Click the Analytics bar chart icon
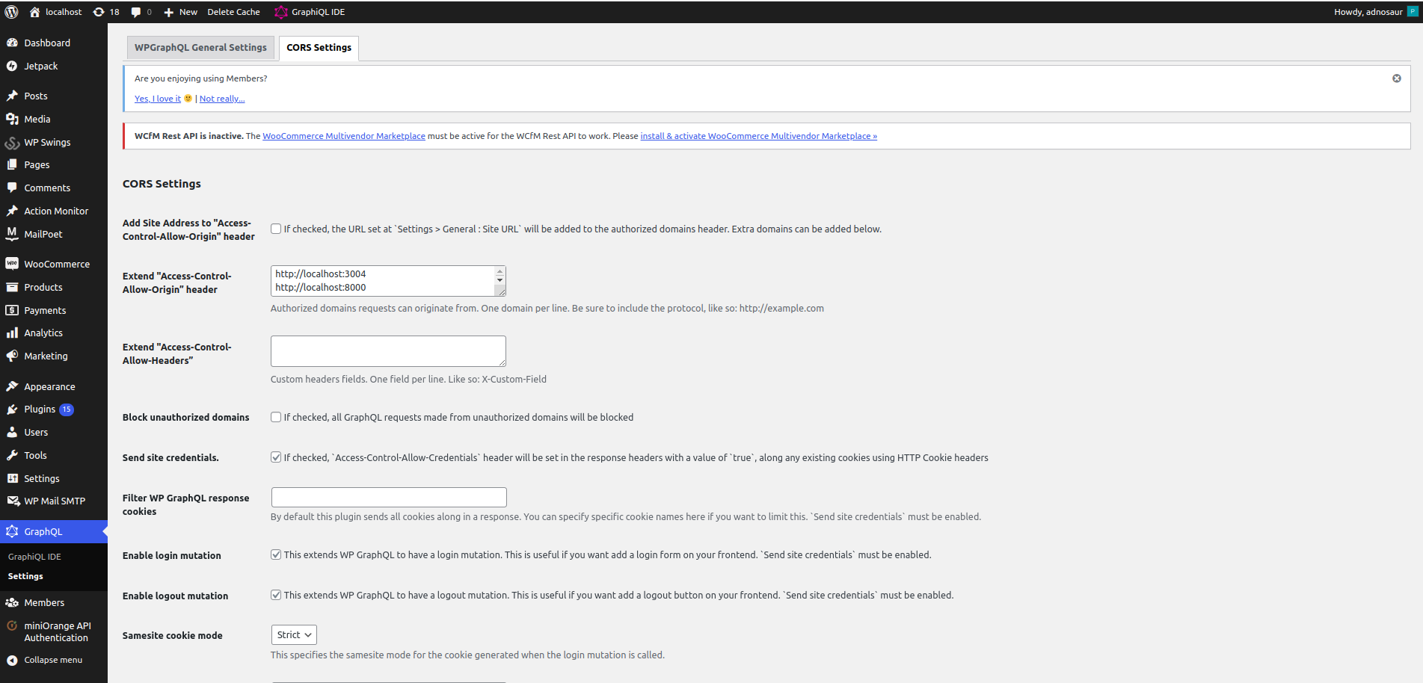Image resolution: width=1423 pixels, height=683 pixels. 12,333
